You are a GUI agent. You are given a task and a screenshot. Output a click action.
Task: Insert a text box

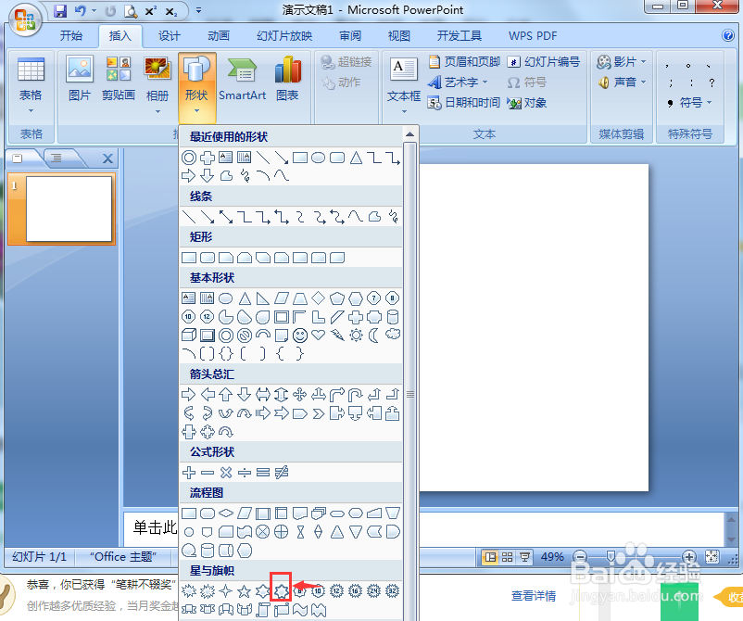pyautogui.click(x=404, y=85)
